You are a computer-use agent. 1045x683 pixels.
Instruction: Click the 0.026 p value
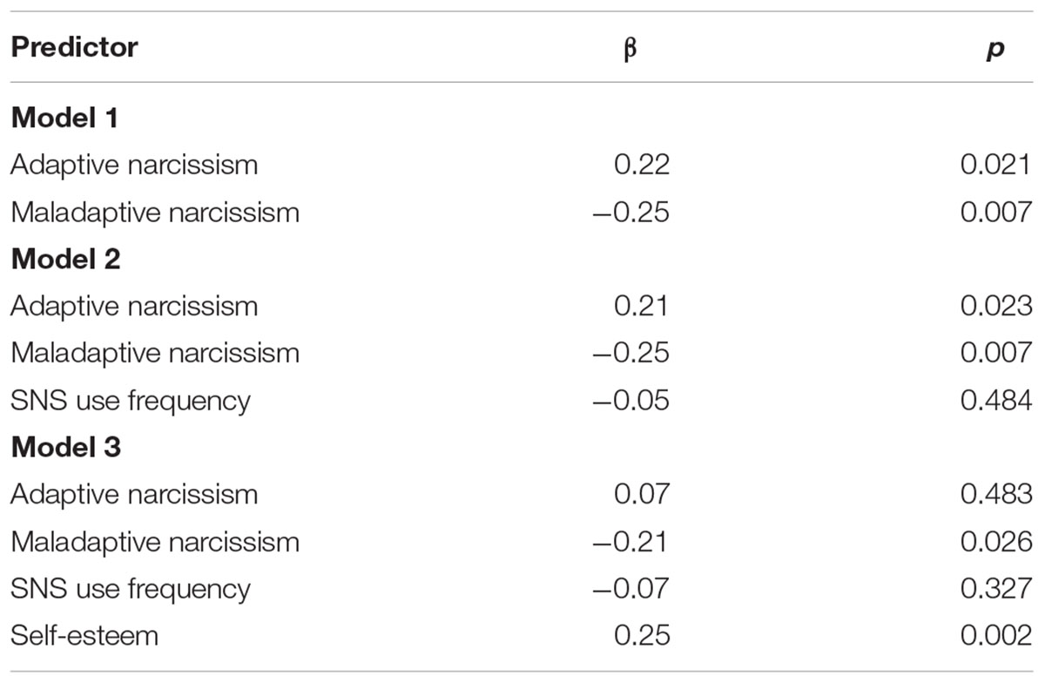click(997, 541)
